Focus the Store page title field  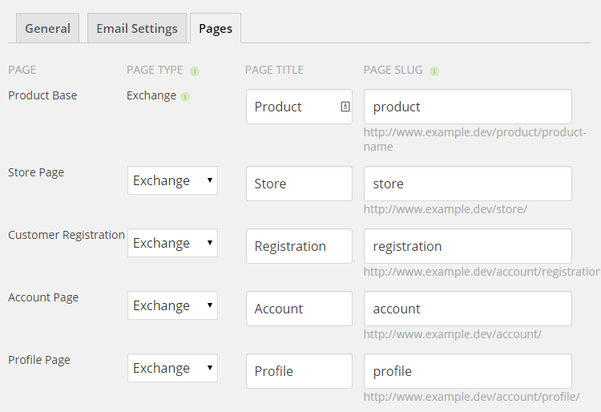(x=299, y=184)
